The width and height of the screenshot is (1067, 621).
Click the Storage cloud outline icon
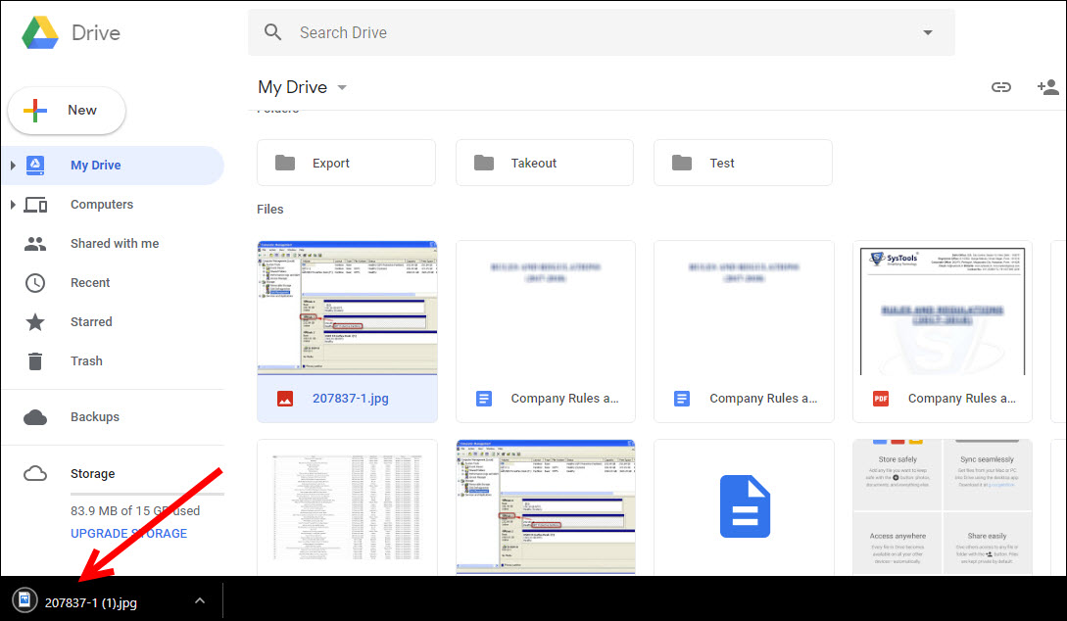tap(35, 473)
